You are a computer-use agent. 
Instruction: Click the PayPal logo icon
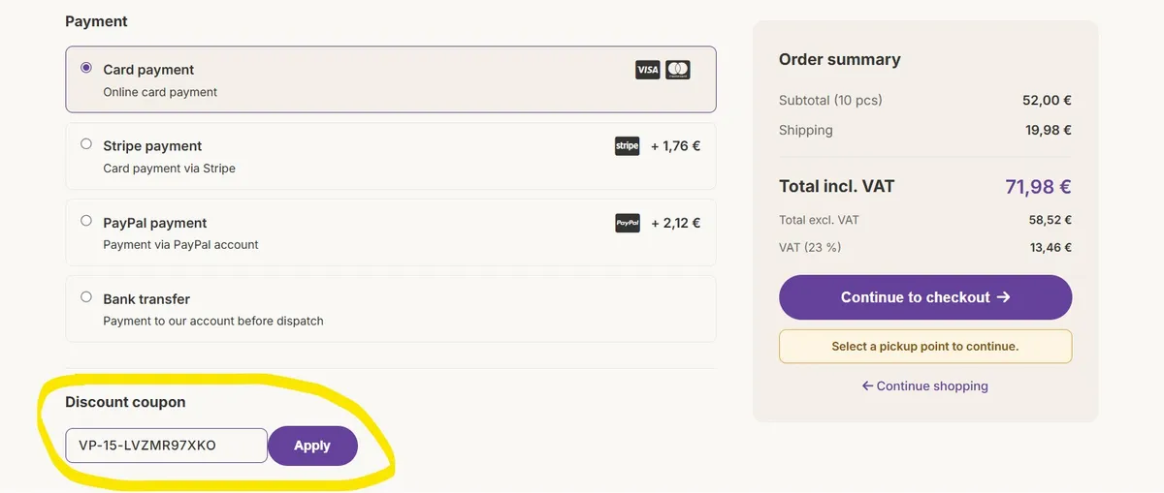coord(628,223)
